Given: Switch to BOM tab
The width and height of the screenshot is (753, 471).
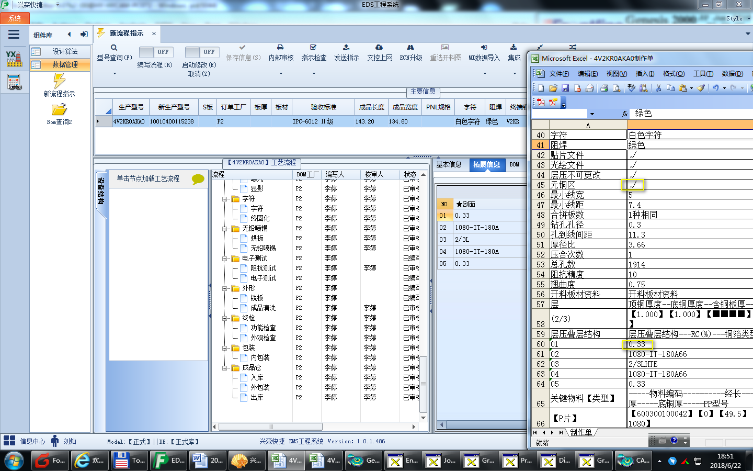Looking at the screenshot, I should pyautogui.click(x=515, y=164).
